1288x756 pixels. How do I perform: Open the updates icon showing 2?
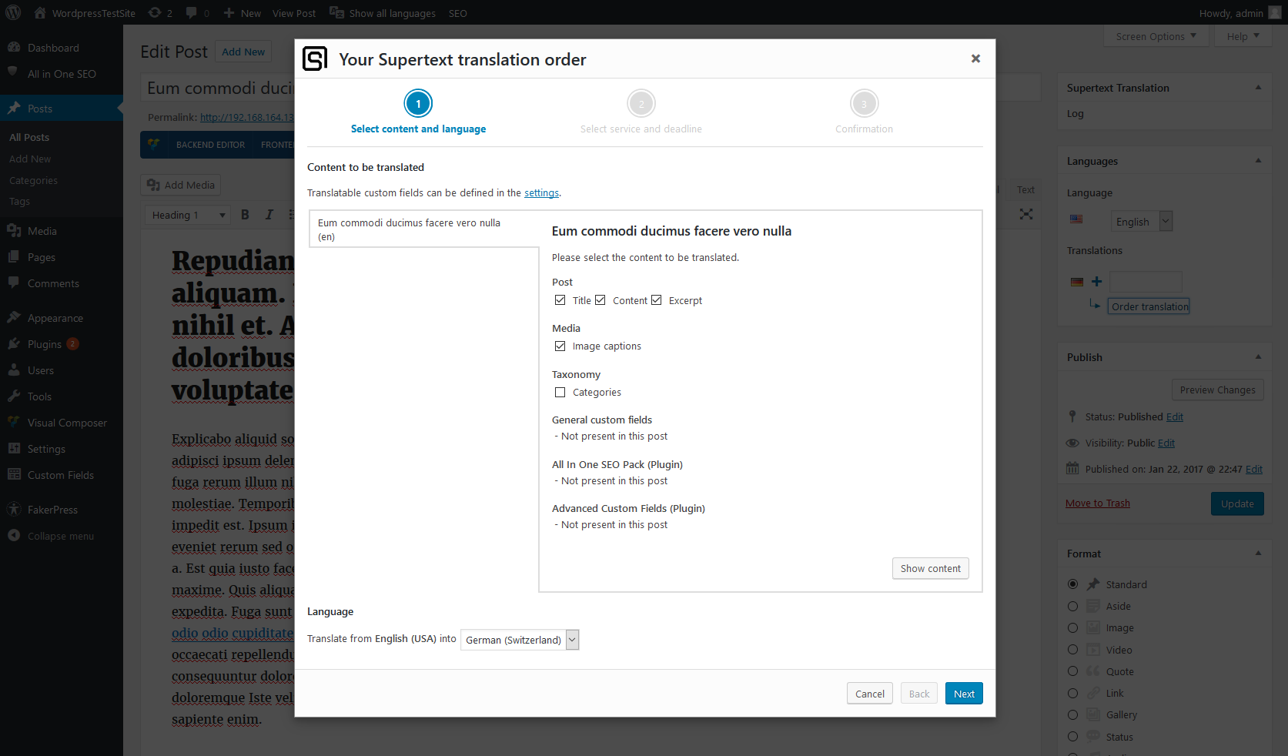(160, 13)
